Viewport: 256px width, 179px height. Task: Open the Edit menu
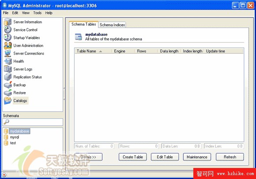[15, 13]
